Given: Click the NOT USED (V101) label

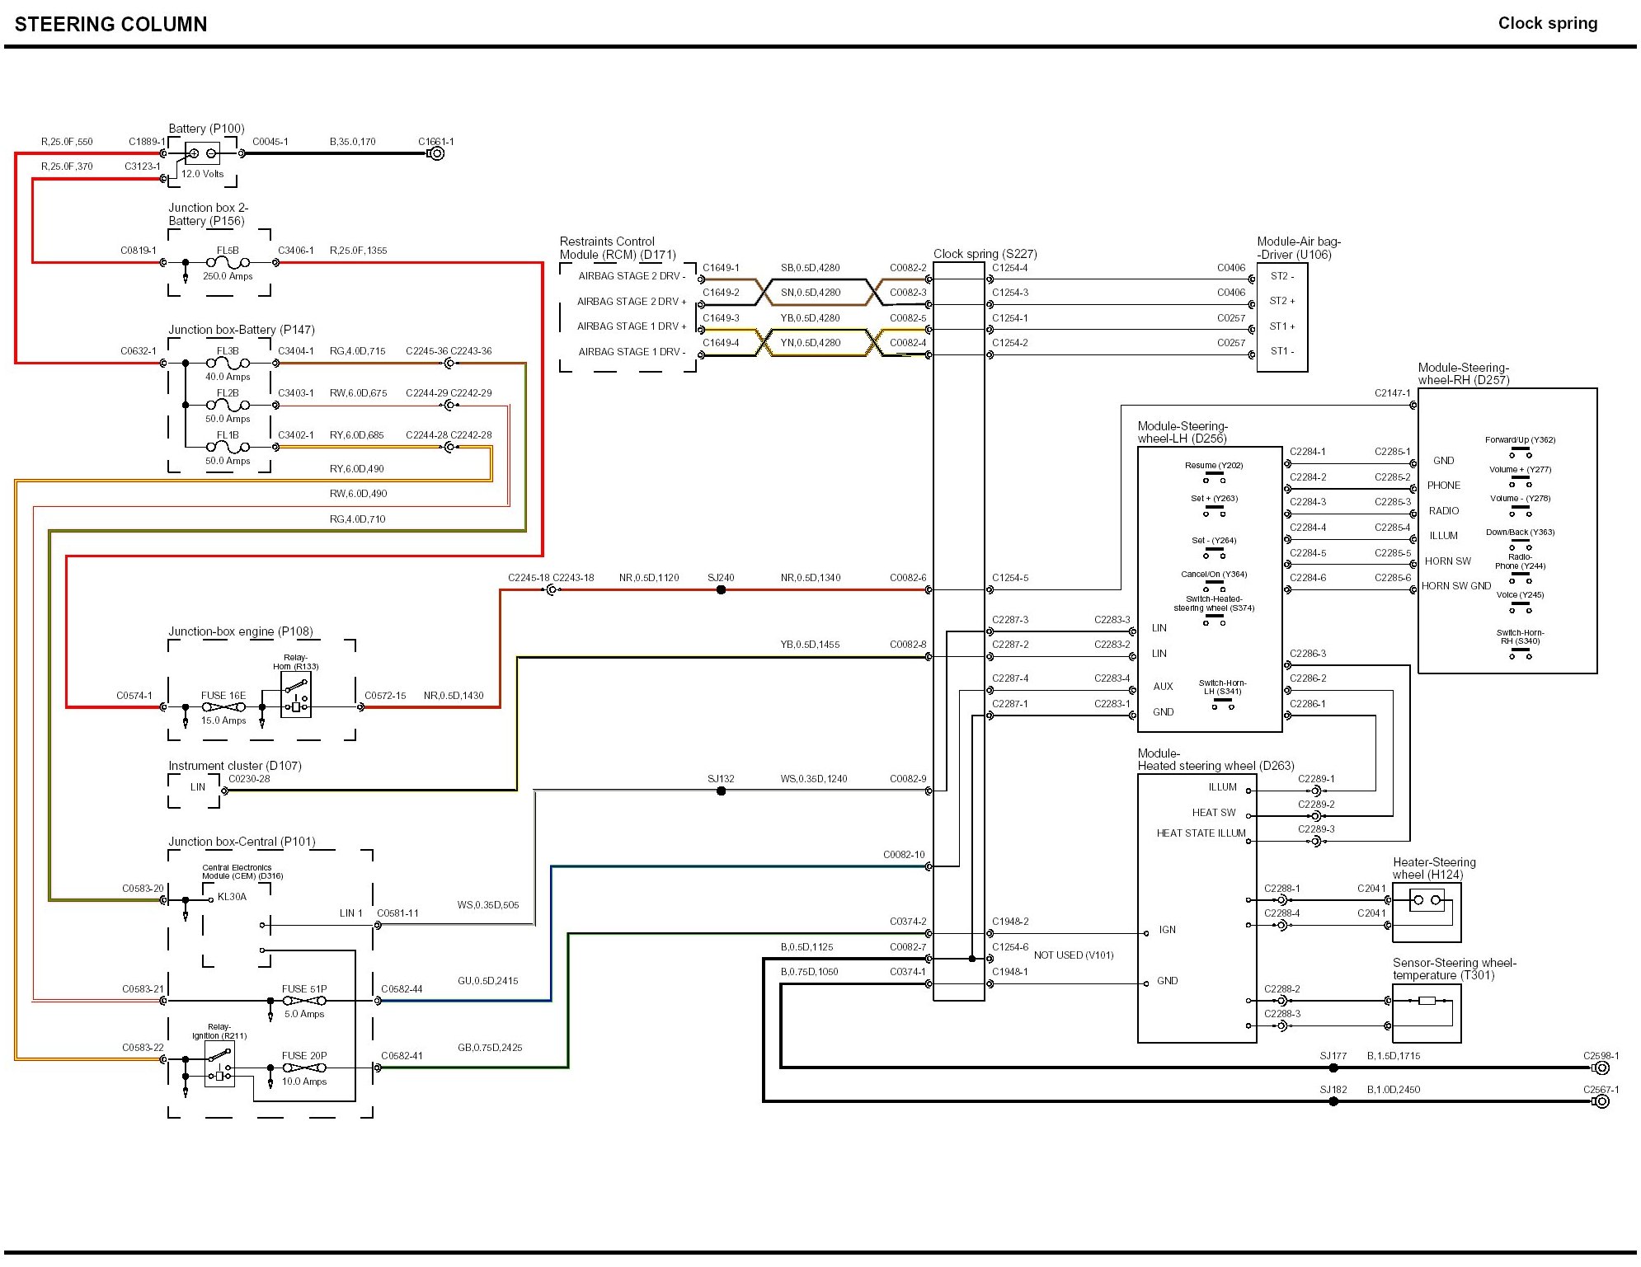Looking at the screenshot, I should 1073,955.
